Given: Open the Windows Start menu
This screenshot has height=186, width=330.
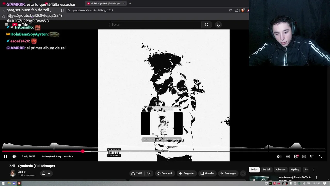Looking at the screenshot, I should pos(4,183).
